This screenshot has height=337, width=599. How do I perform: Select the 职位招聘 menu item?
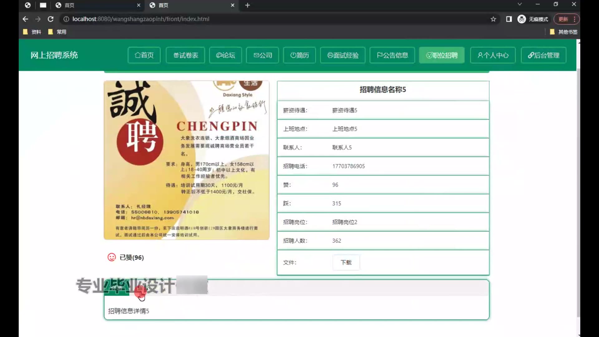(442, 55)
